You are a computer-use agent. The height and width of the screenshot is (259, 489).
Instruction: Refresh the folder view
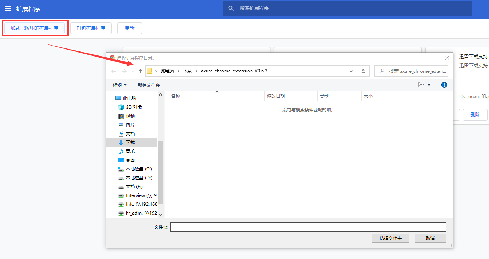(x=363, y=71)
